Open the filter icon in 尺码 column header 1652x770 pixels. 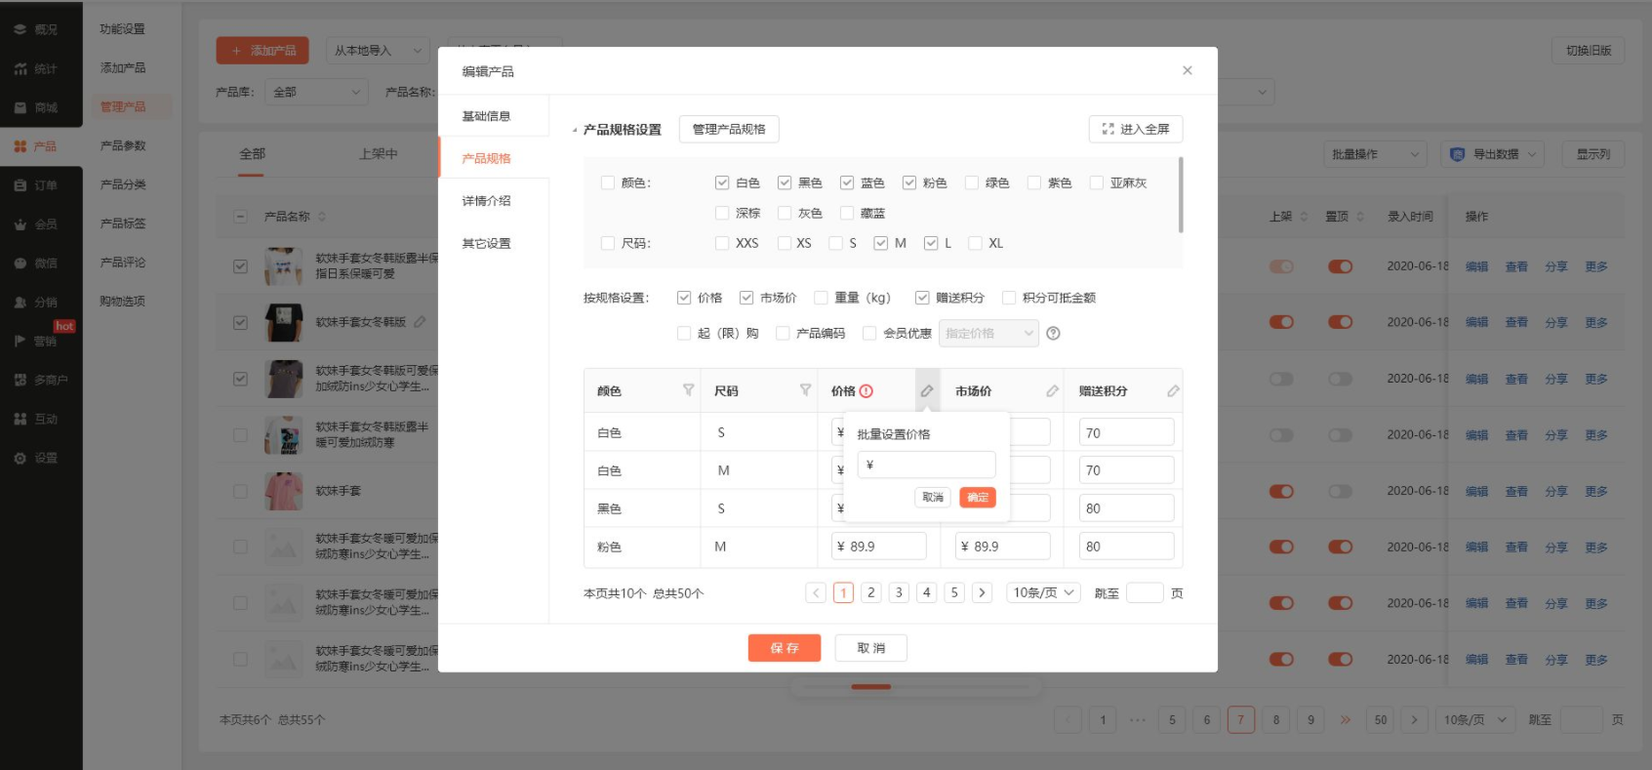coord(805,390)
